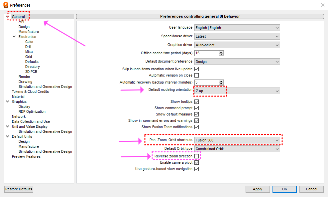
Task: Increase Offline cache time period value
Action: [221, 52]
